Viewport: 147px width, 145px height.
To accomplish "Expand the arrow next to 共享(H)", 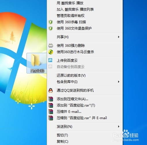I will point(119,37).
